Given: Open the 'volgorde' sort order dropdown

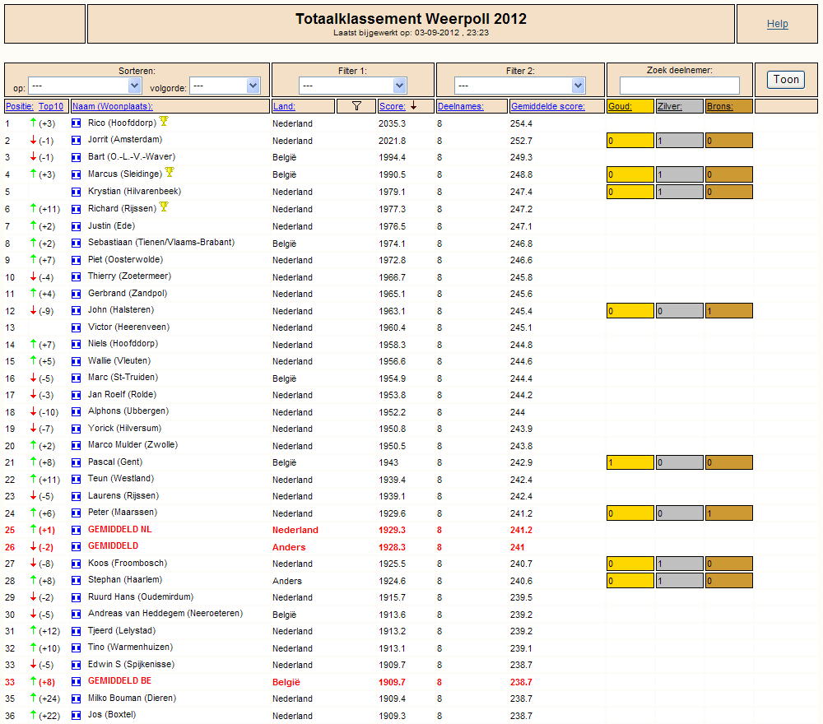Looking at the screenshot, I should [226, 86].
